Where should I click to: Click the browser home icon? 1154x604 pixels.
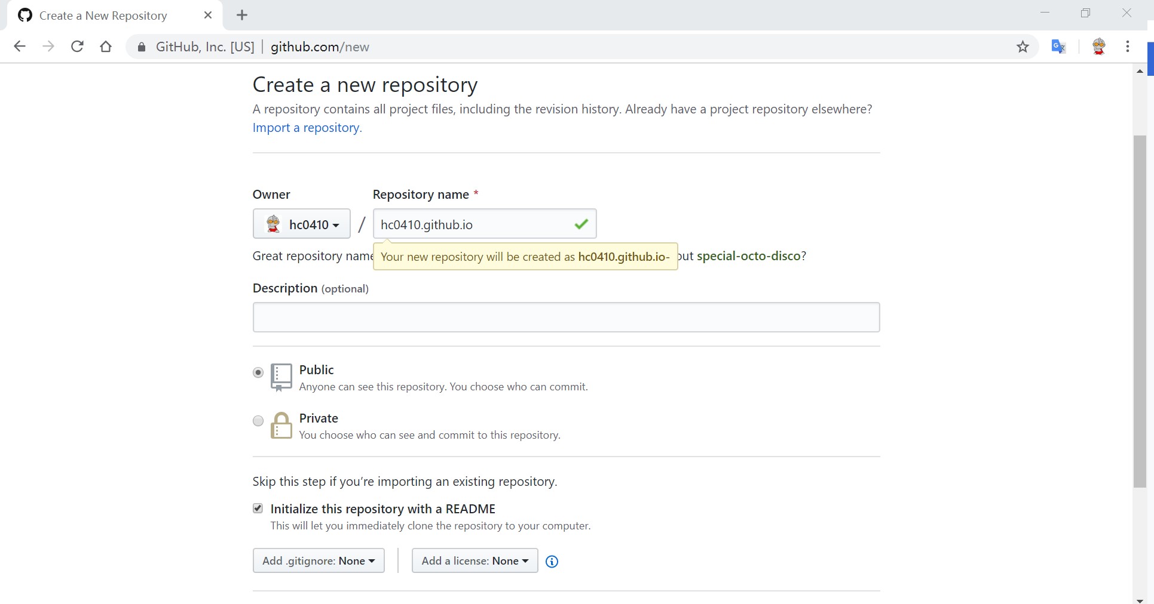tap(106, 47)
